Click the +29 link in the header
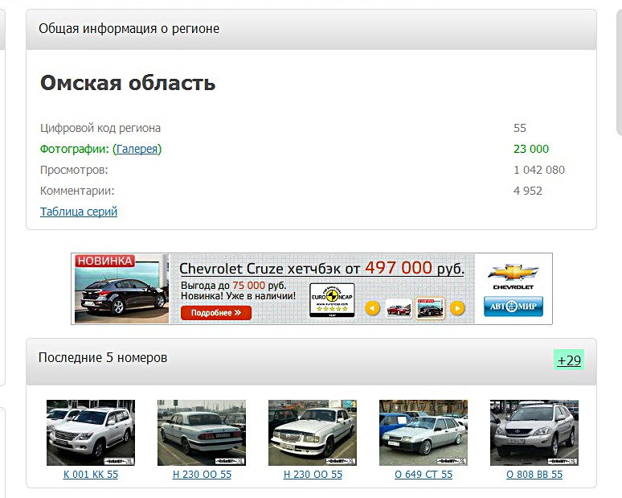This screenshot has height=498, width=622. click(x=569, y=360)
